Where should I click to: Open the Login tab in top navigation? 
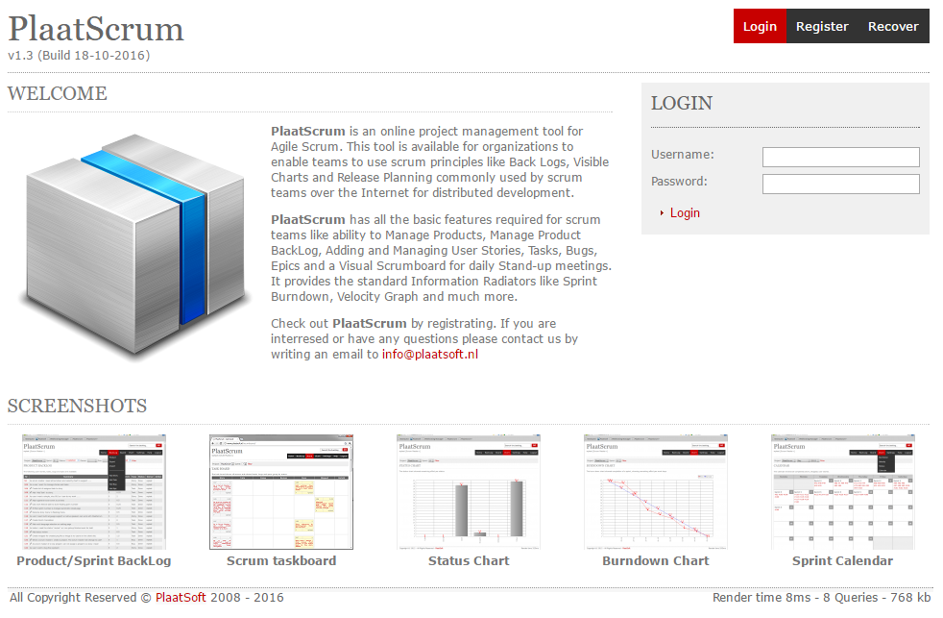(x=760, y=27)
